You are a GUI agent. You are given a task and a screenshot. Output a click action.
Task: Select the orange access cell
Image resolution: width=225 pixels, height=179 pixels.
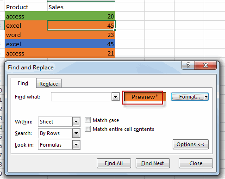click(x=26, y=53)
